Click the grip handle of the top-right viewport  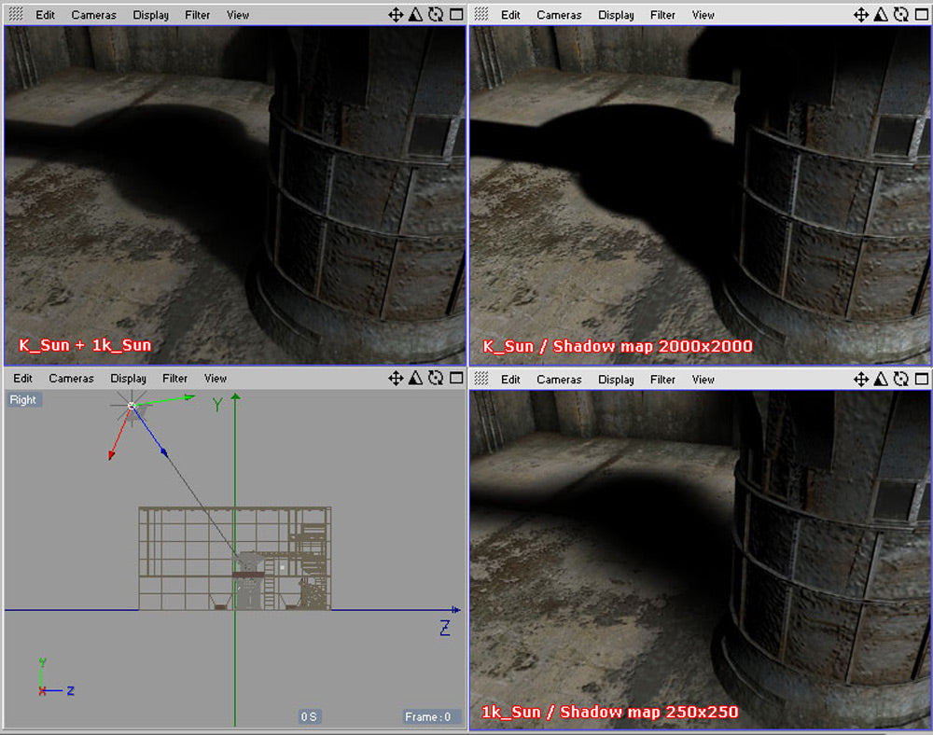pyautogui.click(x=481, y=15)
